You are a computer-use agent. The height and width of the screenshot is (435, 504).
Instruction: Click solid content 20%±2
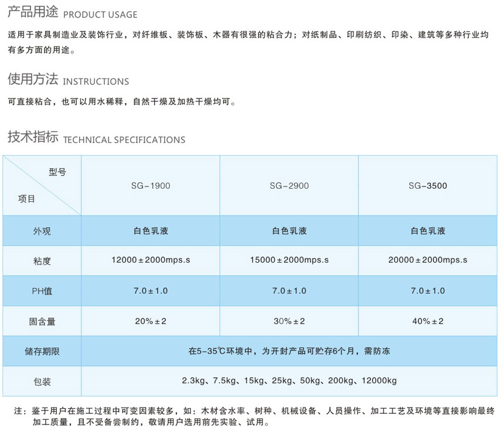(151, 321)
